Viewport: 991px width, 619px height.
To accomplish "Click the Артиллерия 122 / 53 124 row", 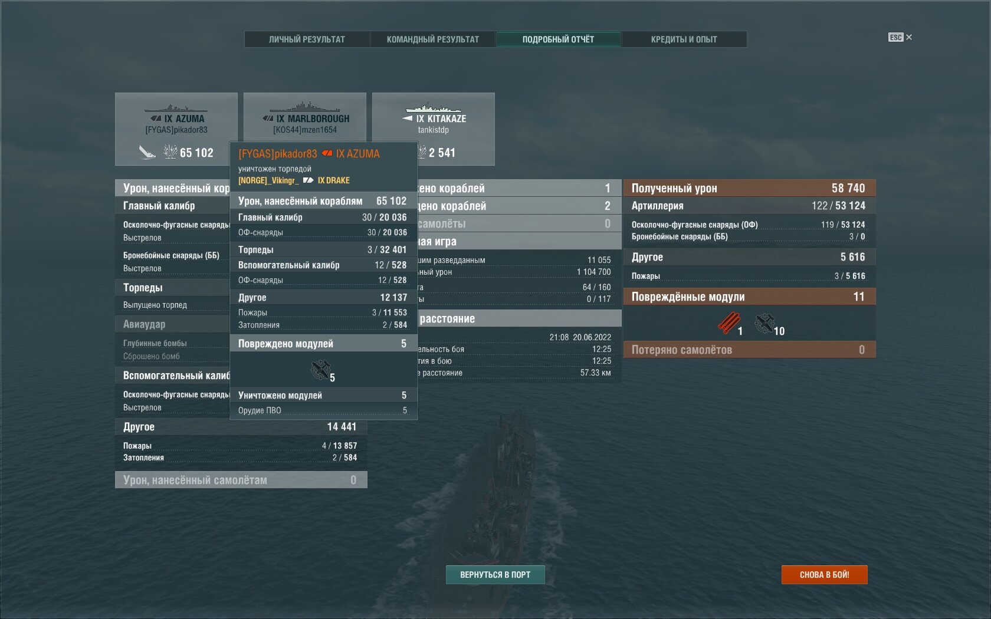I will point(749,206).
